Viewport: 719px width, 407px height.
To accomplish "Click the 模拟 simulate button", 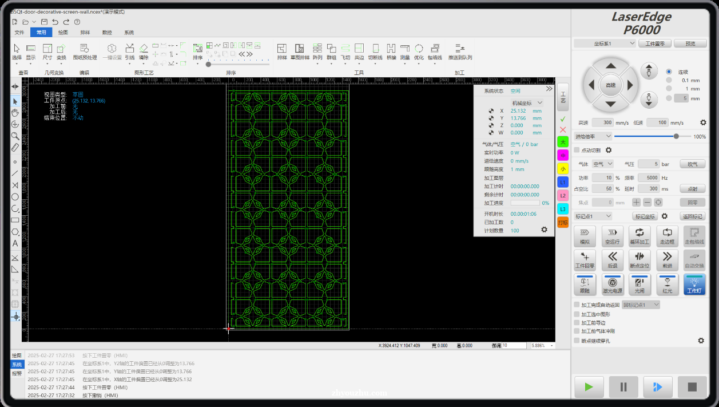I will pos(585,236).
